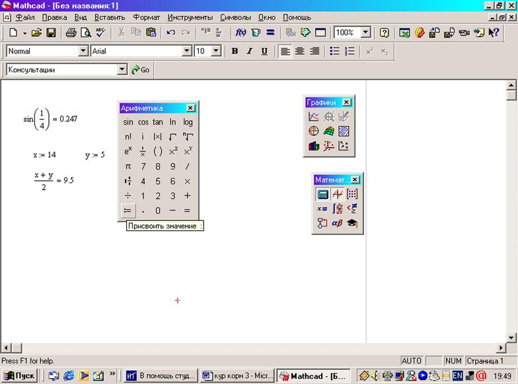
Task: Open the surface plot tool in Графики
Action: click(328, 131)
